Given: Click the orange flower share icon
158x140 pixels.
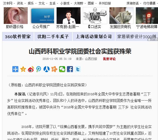Looking at the screenshot, I should [x=54, y=69].
